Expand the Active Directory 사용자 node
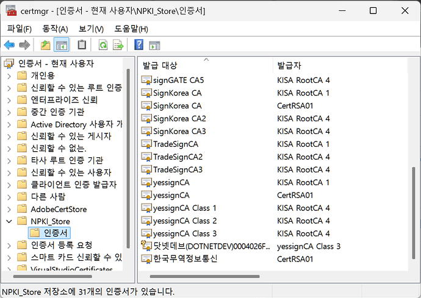This screenshot has width=421, height=298. pos(9,125)
